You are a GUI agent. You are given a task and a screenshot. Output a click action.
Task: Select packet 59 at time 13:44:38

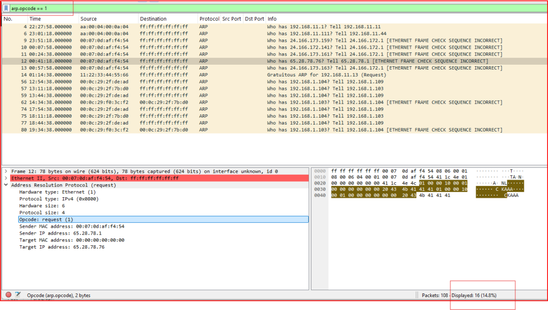tap(275, 95)
